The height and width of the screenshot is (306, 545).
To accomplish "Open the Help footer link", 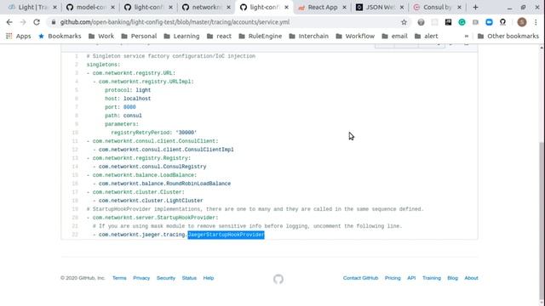I will [x=208, y=278].
